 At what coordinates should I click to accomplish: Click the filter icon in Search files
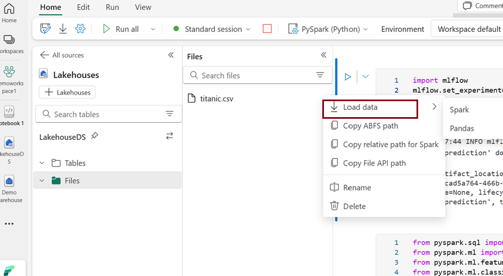click(x=320, y=75)
